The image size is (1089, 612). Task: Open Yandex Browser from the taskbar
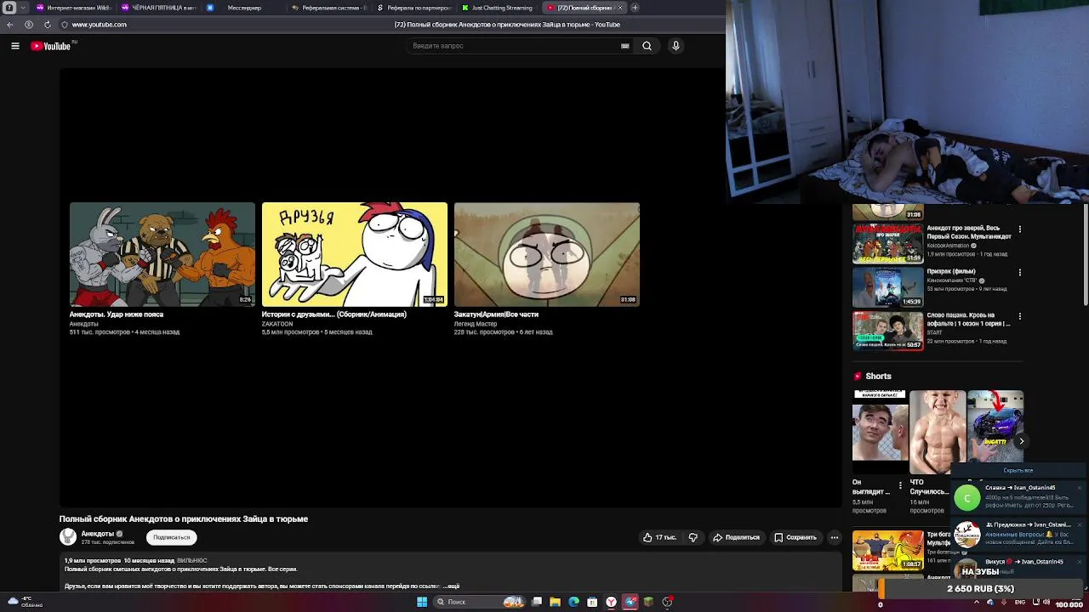611,602
